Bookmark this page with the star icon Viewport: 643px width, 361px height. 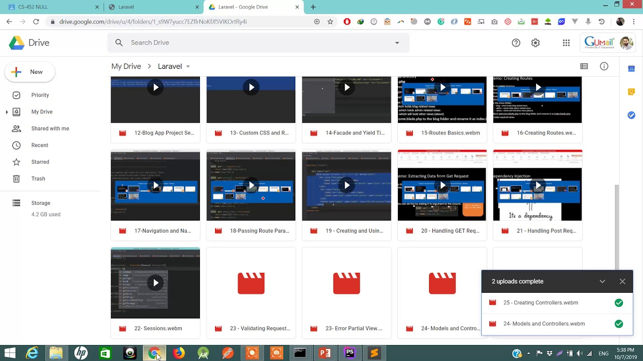click(x=330, y=22)
